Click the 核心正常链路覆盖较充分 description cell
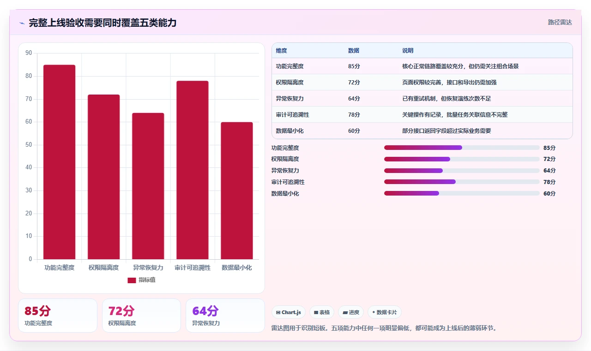The image size is (591, 351). tap(485, 66)
